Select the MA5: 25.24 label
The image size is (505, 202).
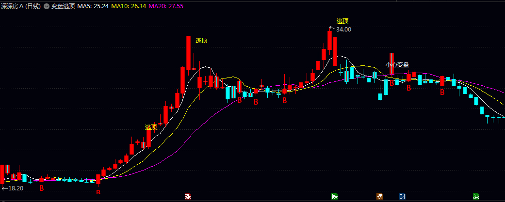point(92,6)
